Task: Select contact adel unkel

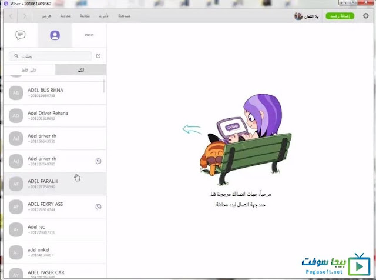Action: (x=55, y=252)
